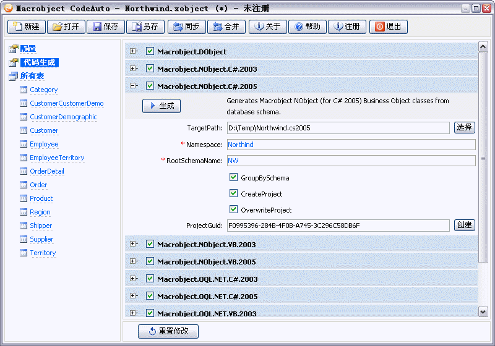The height and width of the screenshot is (346, 495).
Task: Open the Supplier table link
Action: pos(41,239)
